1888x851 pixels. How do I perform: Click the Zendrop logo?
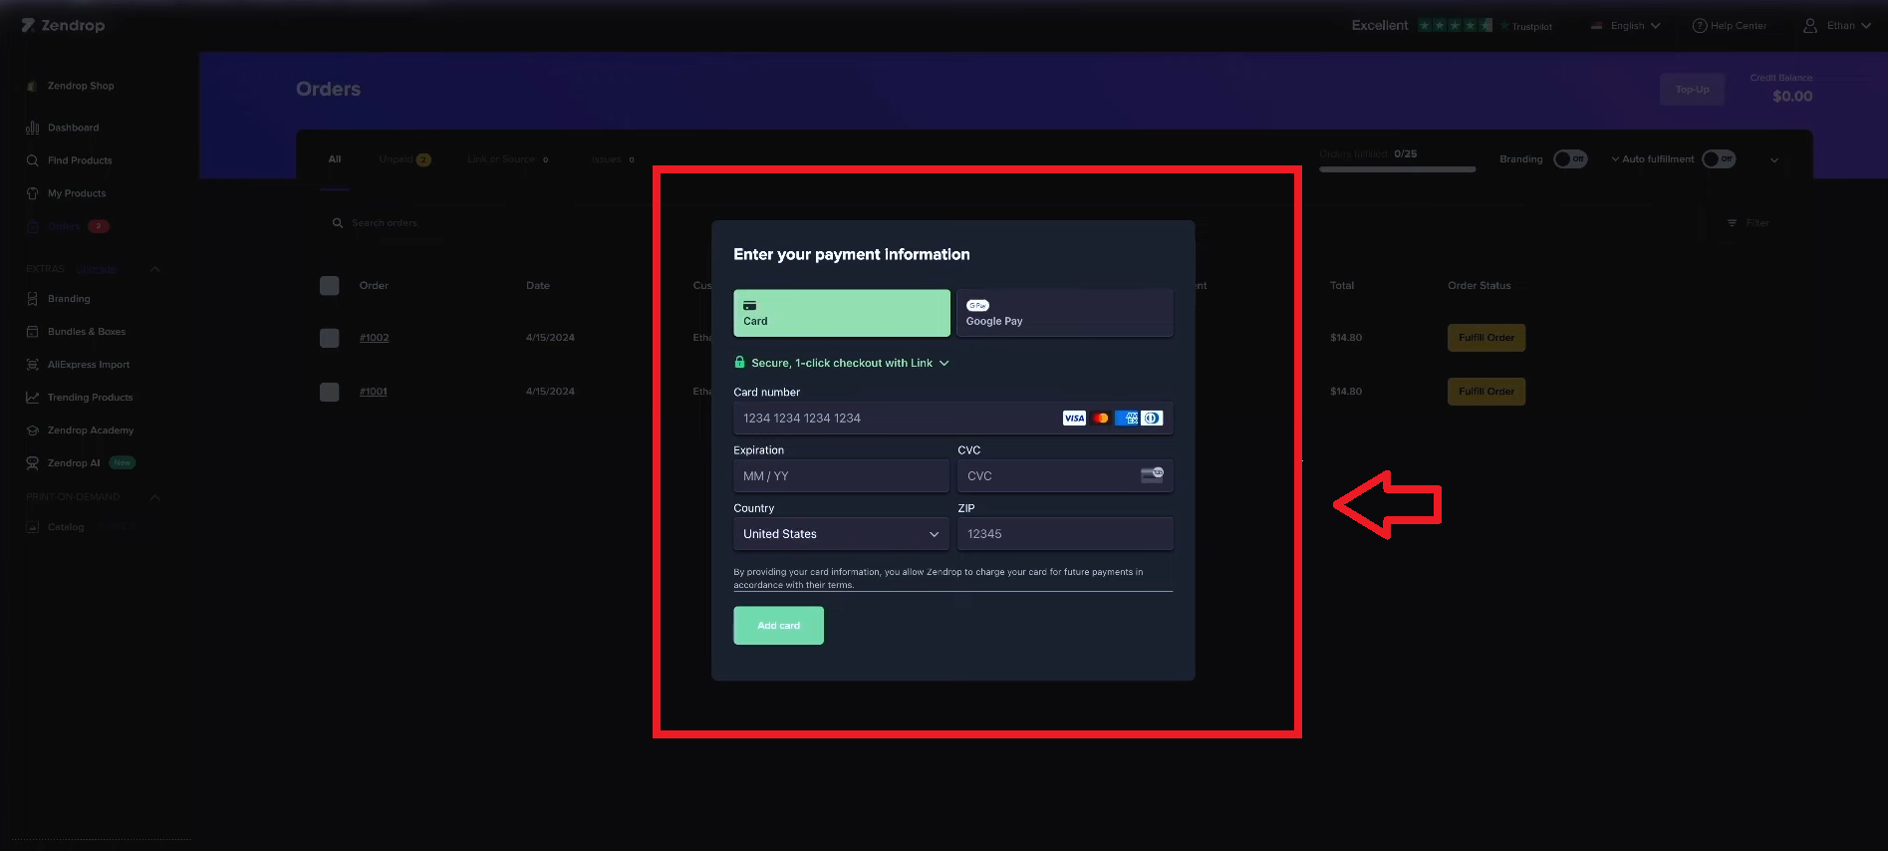(x=63, y=25)
